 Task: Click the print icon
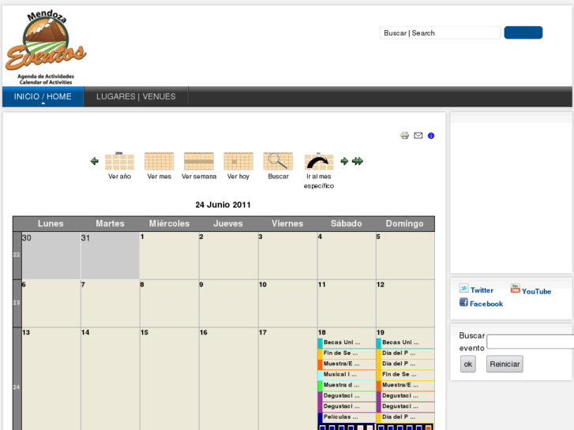tap(404, 136)
